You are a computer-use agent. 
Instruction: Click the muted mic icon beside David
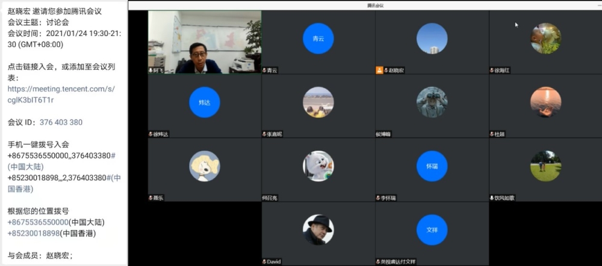coord(264,262)
